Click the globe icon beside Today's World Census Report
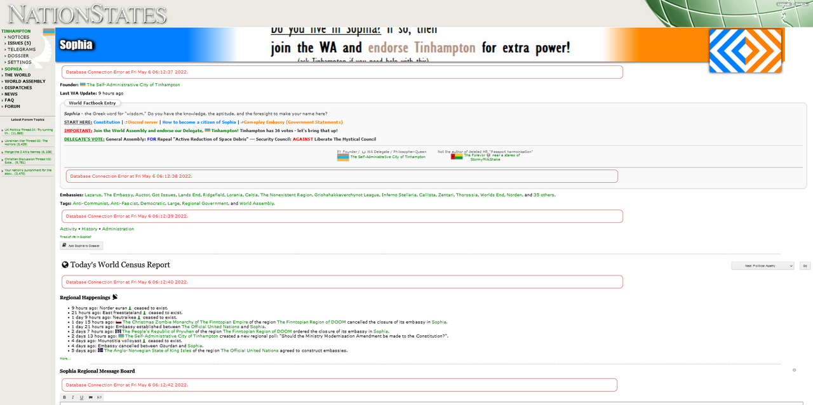 [65, 265]
